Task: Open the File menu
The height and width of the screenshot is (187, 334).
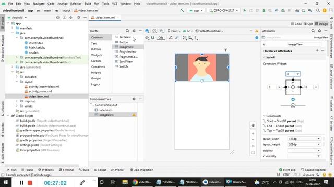Action: [x=10, y=4]
